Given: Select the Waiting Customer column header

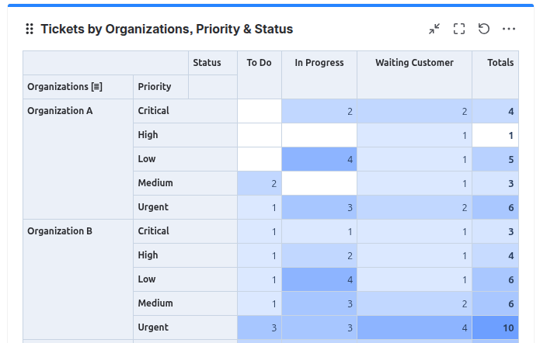Looking at the screenshot, I should [414, 63].
